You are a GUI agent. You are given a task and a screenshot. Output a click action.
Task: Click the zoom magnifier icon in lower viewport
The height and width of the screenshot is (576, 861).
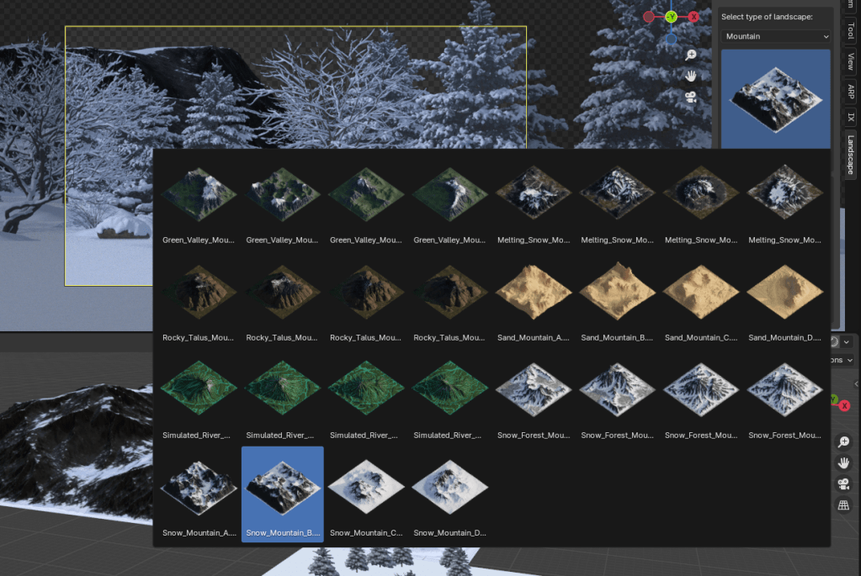tap(843, 442)
